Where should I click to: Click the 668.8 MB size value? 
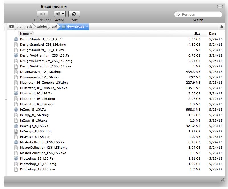[x=193, y=110]
